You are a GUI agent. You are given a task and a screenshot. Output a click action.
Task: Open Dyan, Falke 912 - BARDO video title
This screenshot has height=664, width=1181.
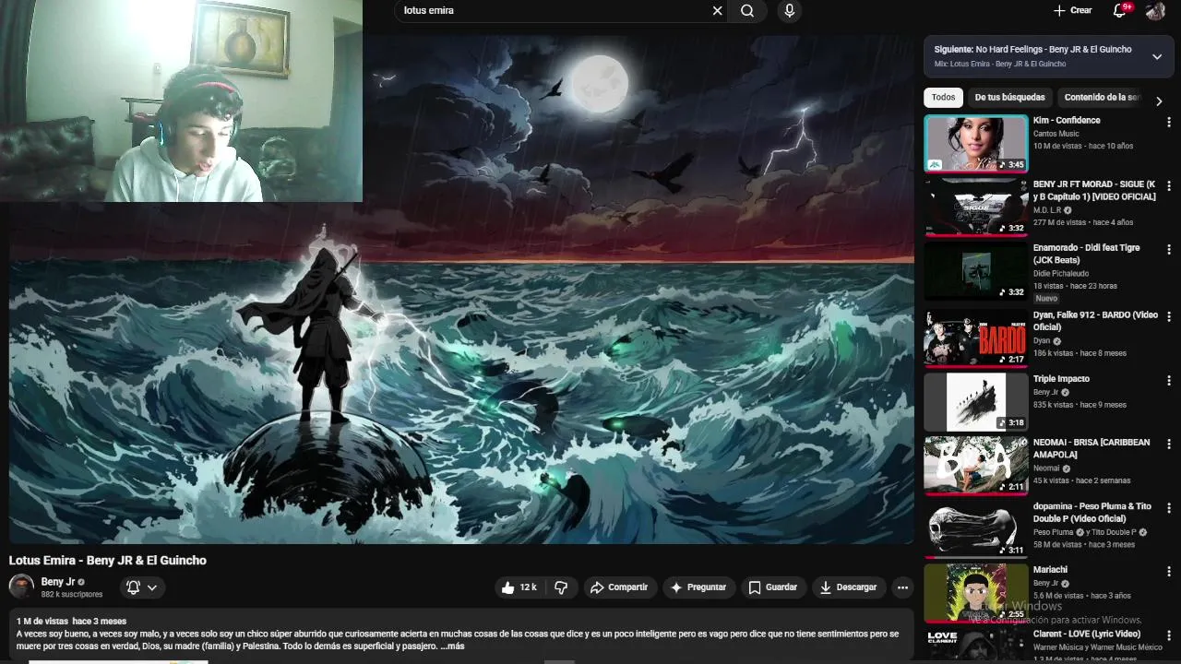(x=1095, y=321)
